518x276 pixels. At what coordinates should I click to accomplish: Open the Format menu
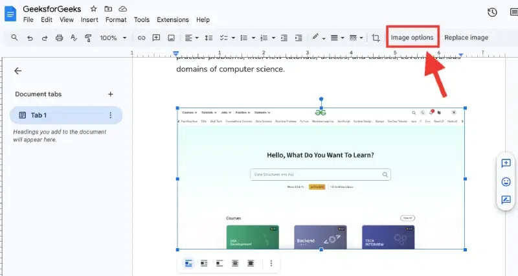116,20
